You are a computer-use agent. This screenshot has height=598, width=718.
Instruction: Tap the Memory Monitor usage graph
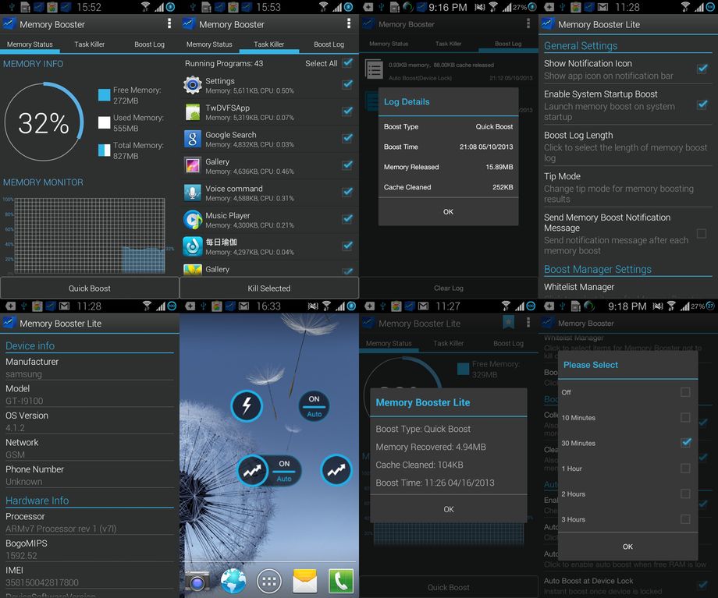(x=89, y=235)
